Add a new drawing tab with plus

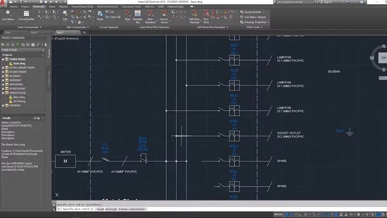click(84, 33)
